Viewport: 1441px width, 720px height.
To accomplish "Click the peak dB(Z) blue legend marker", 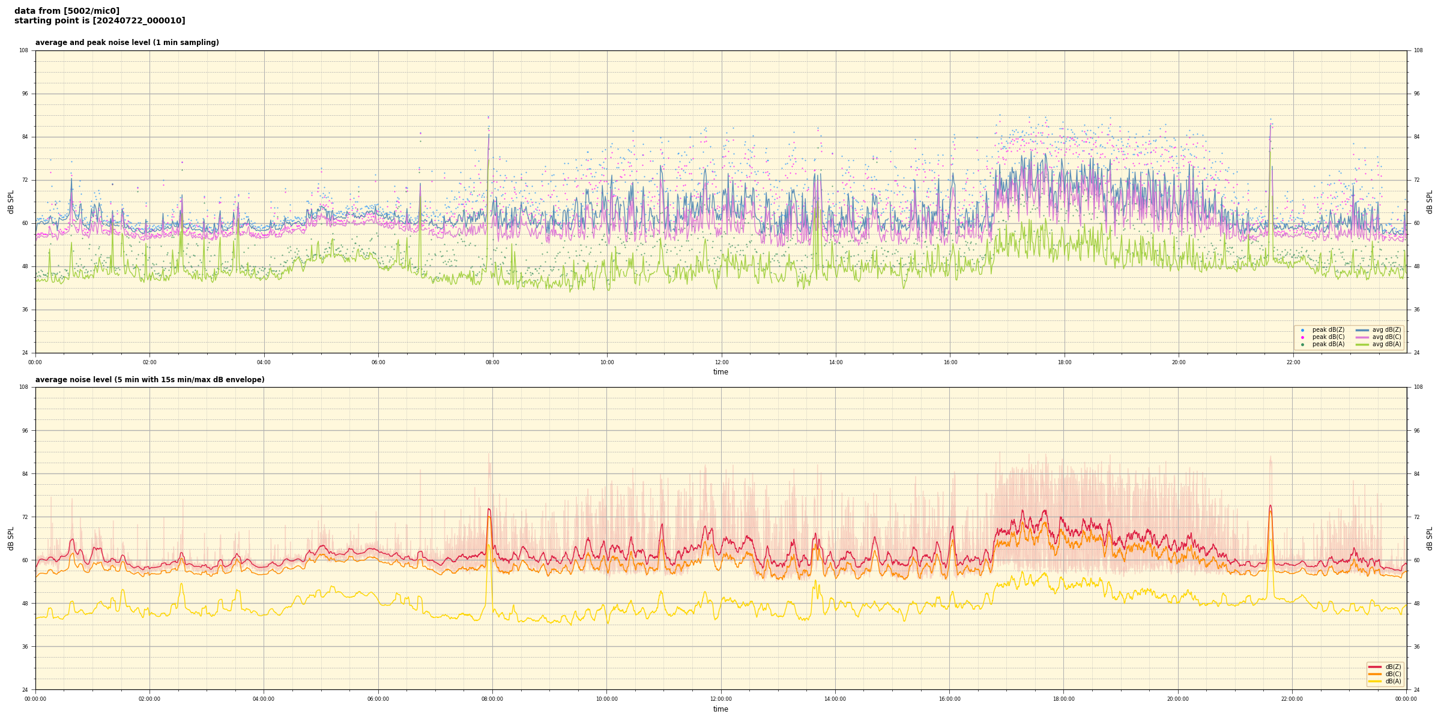I will pyautogui.click(x=1302, y=330).
